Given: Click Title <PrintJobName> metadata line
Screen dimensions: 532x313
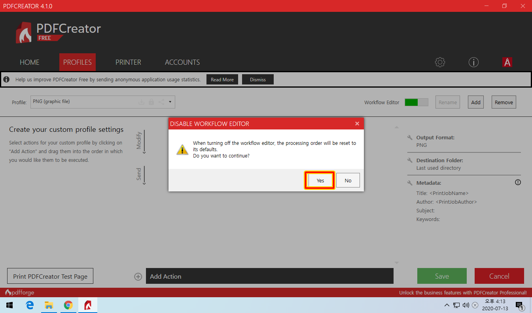Looking at the screenshot, I should [x=443, y=193].
